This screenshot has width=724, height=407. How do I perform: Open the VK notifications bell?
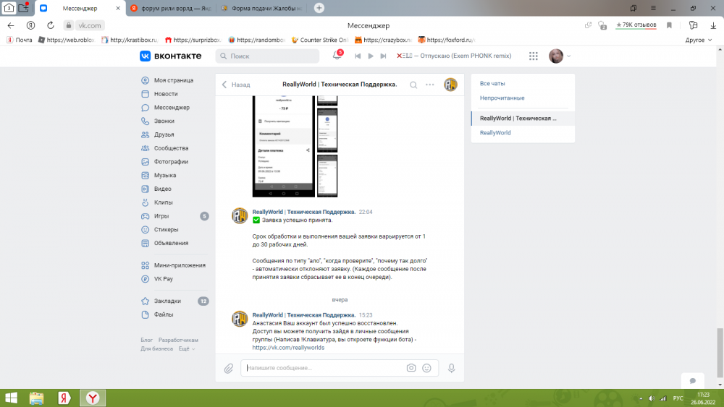click(337, 56)
